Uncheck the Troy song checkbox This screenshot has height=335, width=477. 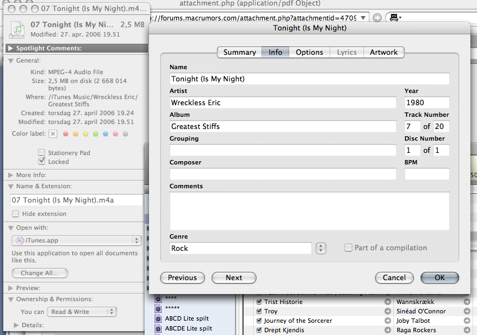(x=259, y=311)
